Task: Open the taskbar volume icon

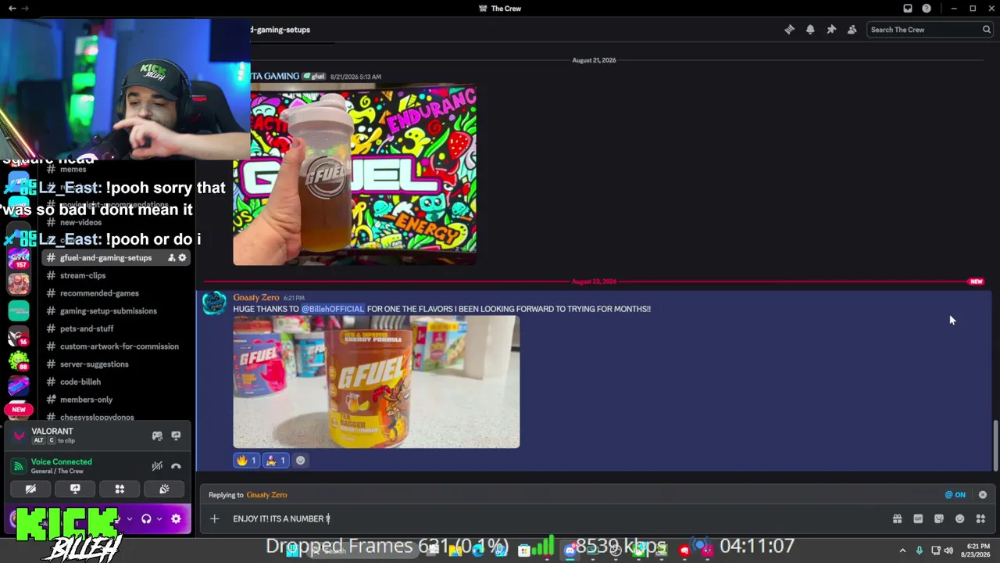Action: click(949, 550)
